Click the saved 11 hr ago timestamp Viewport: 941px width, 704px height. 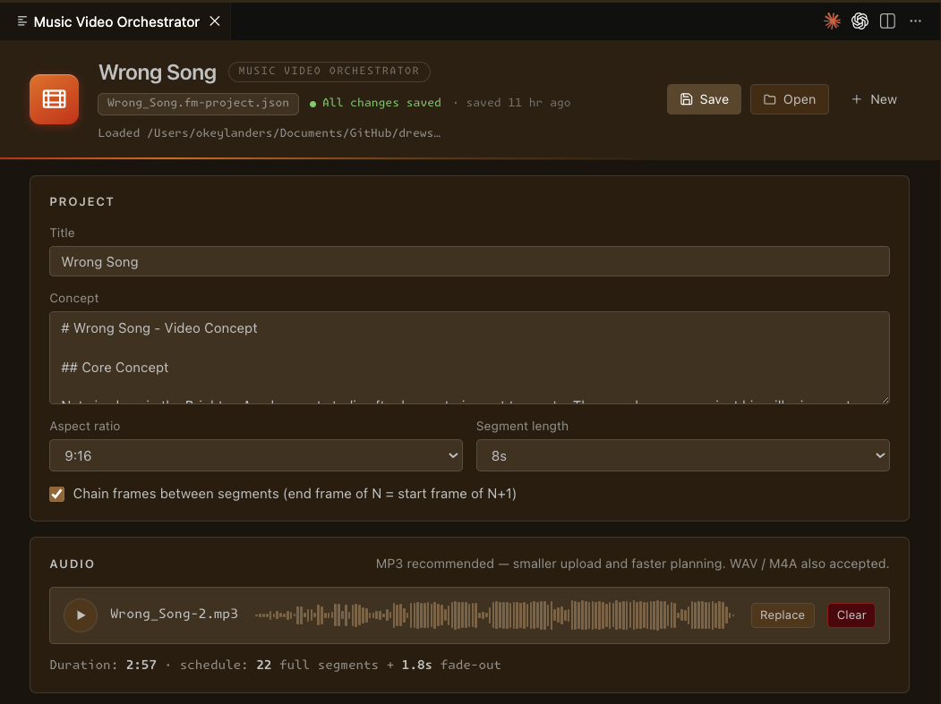pyautogui.click(x=518, y=103)
